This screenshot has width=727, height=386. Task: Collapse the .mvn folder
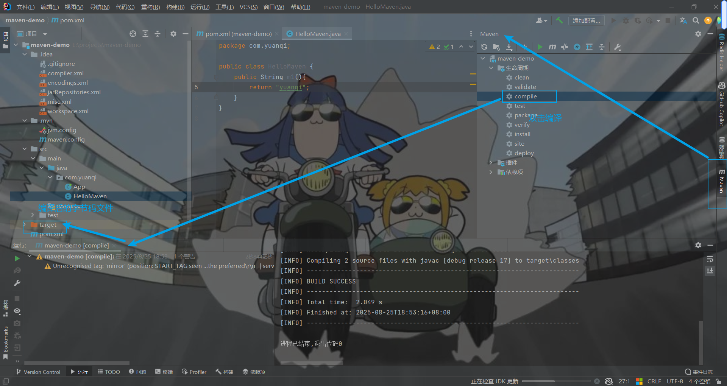click(x=25, y=120)
